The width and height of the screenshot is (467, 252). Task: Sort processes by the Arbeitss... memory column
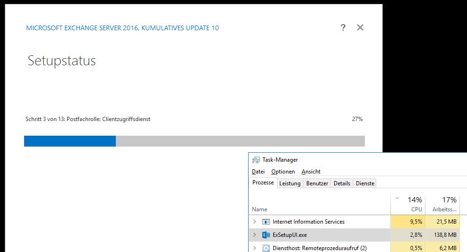pos(442,205)
